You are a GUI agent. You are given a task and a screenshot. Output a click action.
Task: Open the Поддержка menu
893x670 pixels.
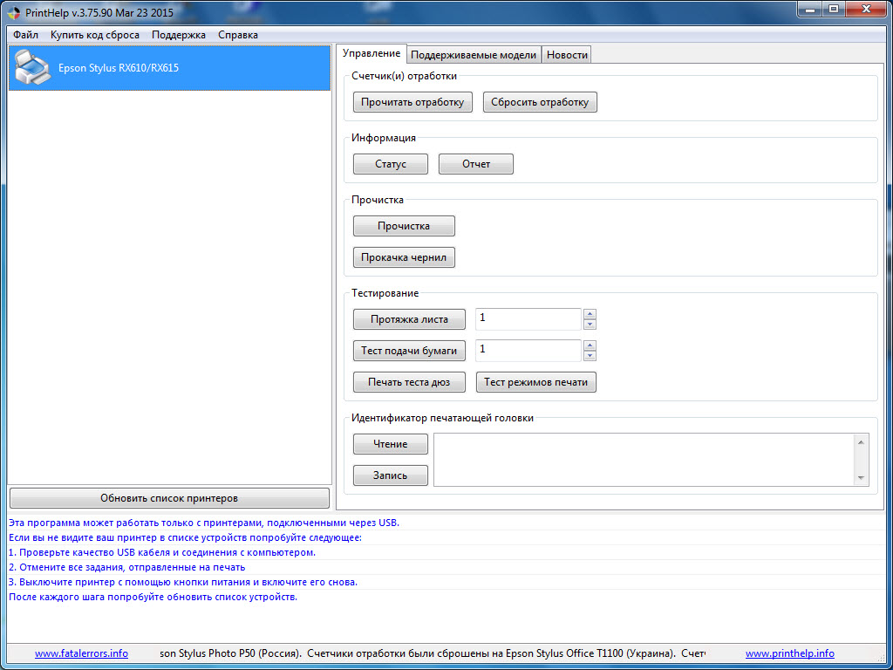pyautogui.click(x=178, y=35)
